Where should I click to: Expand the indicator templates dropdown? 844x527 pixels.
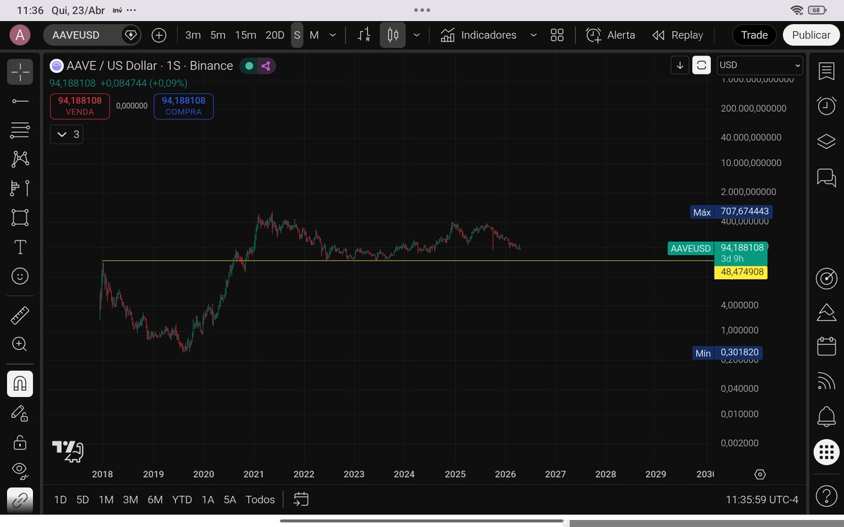pos(533,34)
